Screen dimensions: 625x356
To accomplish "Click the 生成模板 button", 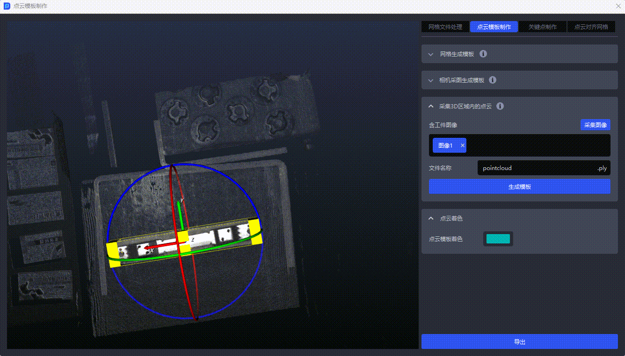I will [519, 187].
